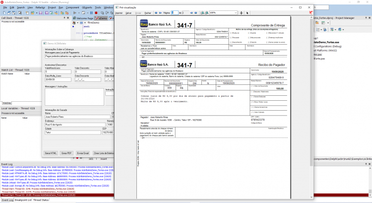Click the Remove file from project icon
The height and width of the screenshot is (203, 372).
pyautogui.click(x=67, y=13)
